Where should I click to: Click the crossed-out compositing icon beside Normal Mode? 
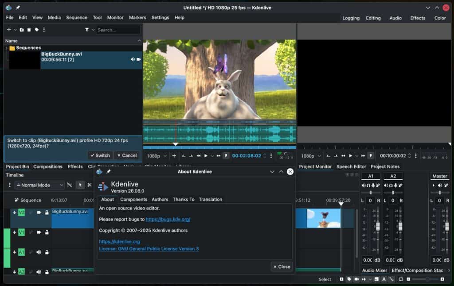click(x=70, y=185)
